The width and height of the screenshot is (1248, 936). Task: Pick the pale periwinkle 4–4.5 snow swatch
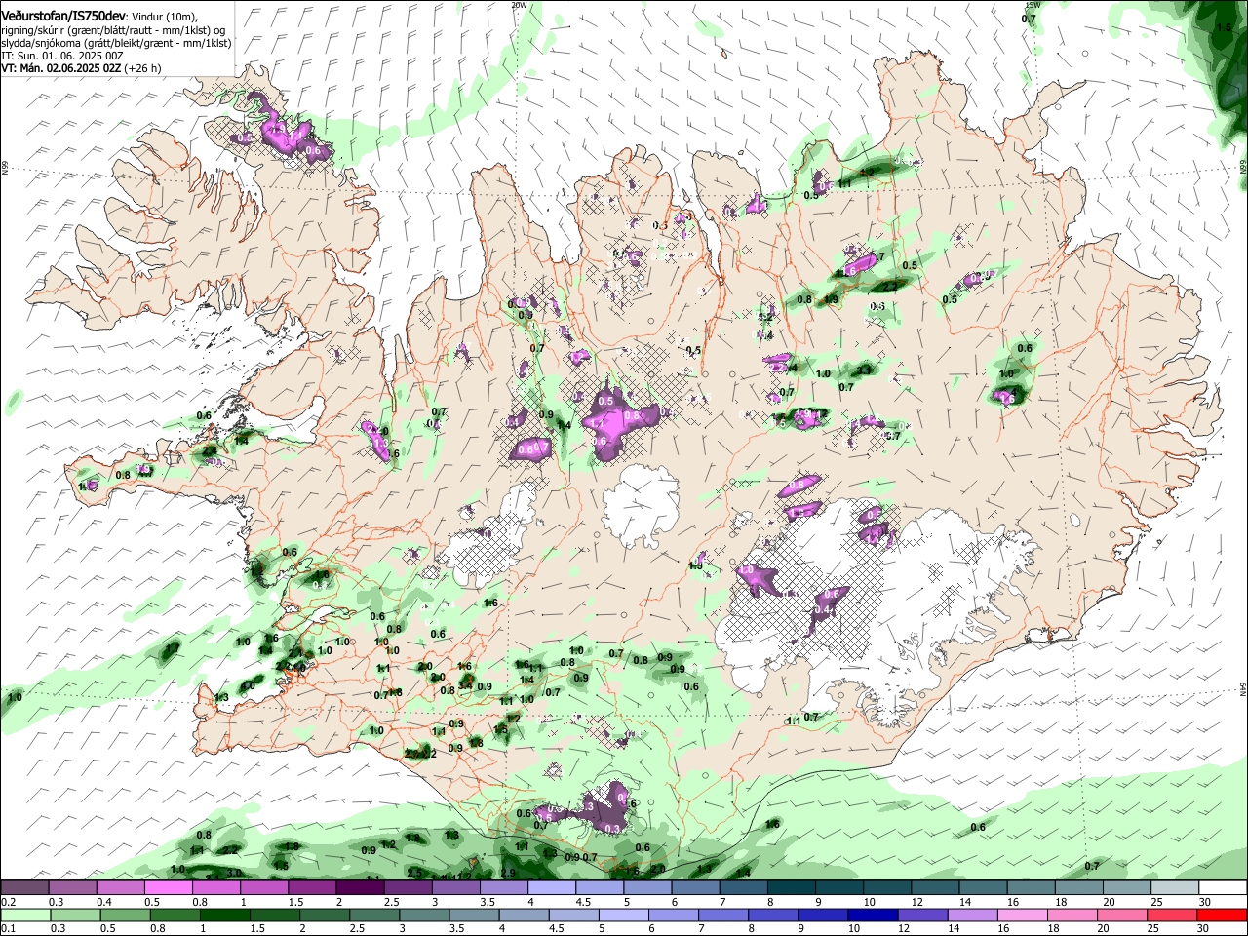pyautogui.click(x=552, y=888)
